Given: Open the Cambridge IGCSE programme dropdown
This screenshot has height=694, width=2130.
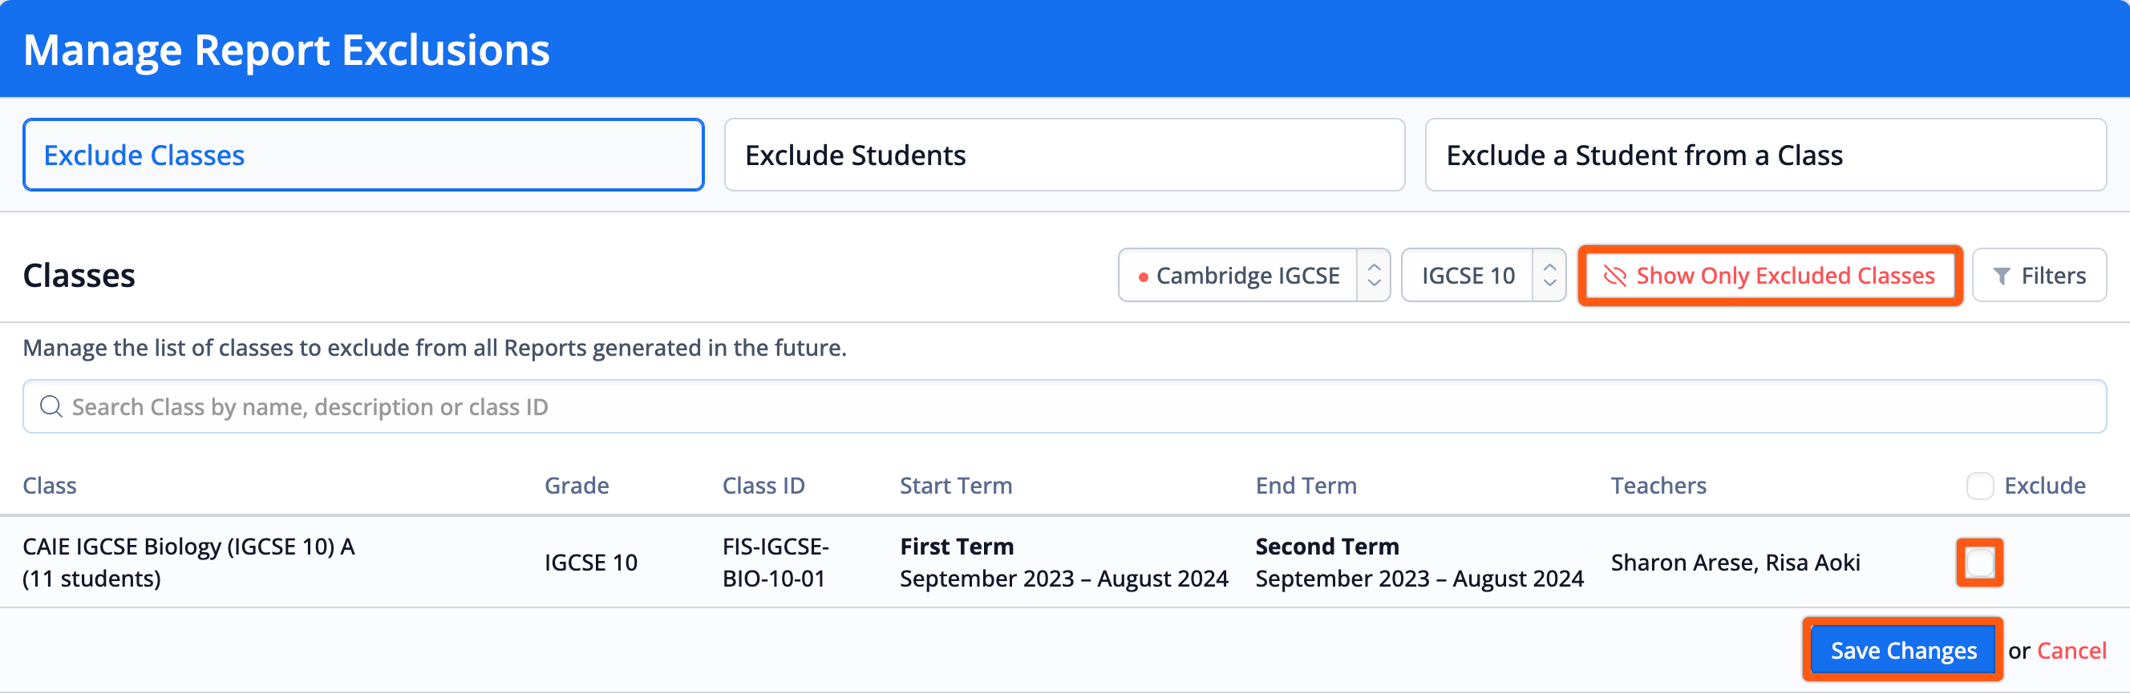Looking at the screenshot, I should point(1247,275).
